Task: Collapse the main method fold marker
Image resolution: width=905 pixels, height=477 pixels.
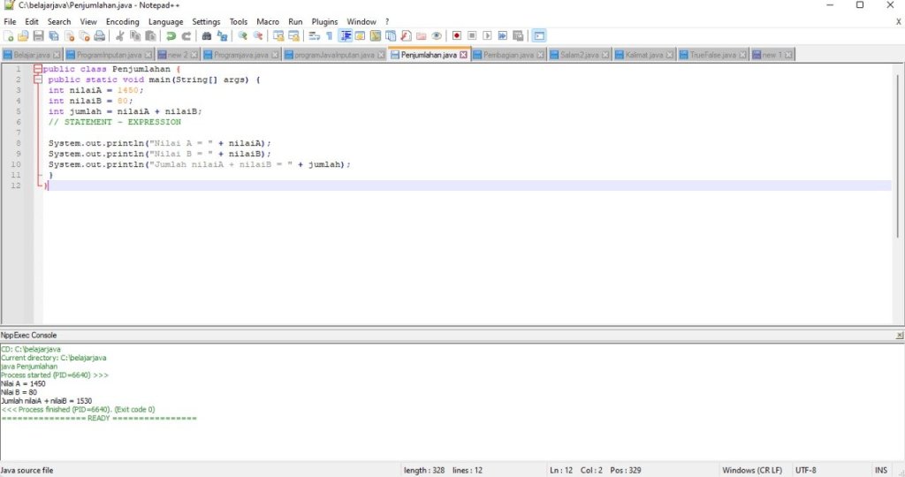Action: 38,79
